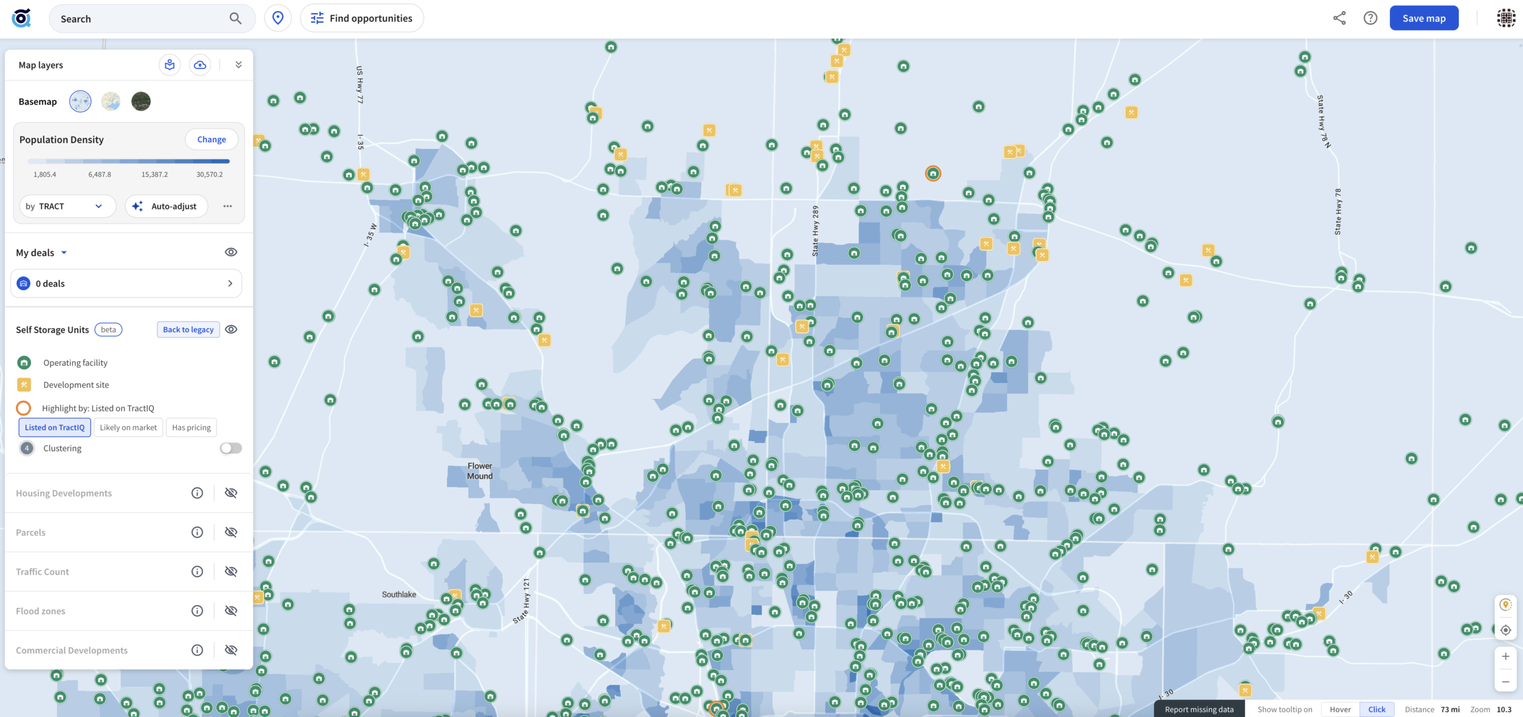Image resolution: width=1523 pixels, height=717 pixels.
Task: Select Has pricing highlight tab
Action: [192, 427]
